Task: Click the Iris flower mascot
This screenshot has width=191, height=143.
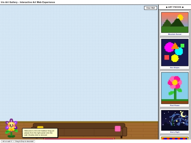Action: [x=11, y=128]
